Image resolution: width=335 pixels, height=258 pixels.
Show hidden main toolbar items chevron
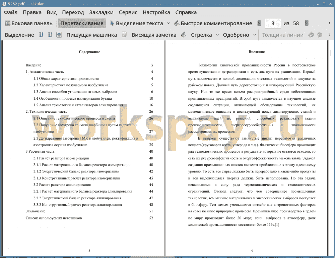329,23
